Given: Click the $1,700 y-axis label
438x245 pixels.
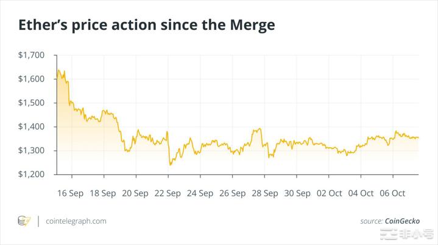Looking at the screenshot, I should pyautogui.click(x=32, y=55).
